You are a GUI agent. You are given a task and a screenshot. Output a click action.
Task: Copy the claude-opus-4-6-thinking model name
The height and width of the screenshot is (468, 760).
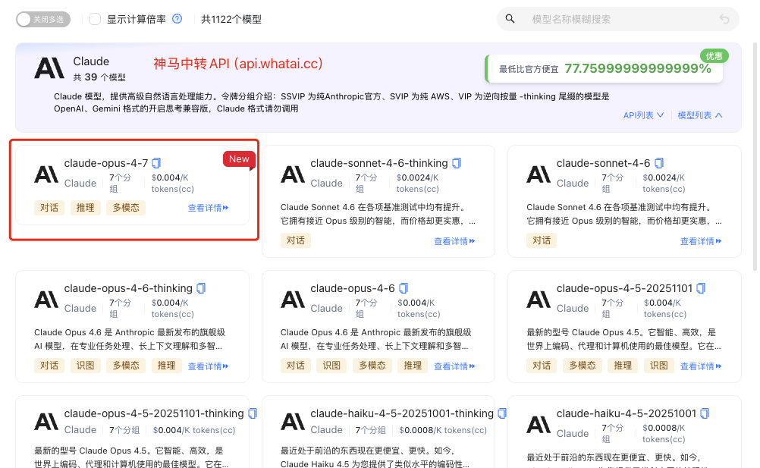click(x=201, y=288)
